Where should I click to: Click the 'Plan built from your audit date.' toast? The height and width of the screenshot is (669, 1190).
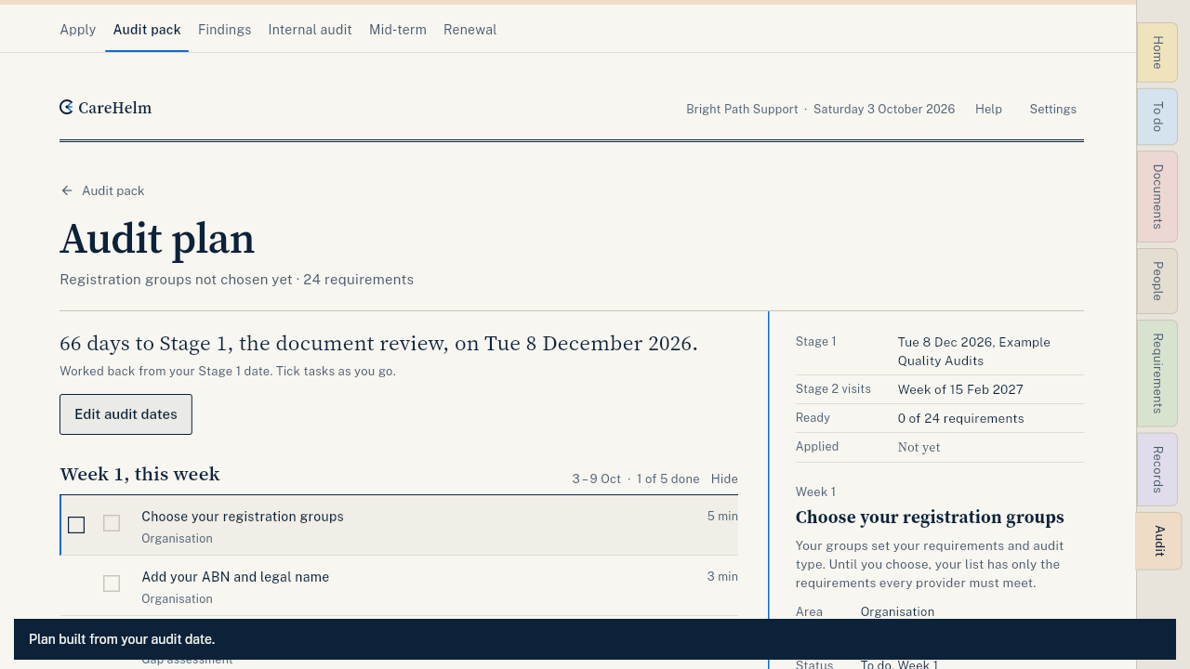[595, 639]
